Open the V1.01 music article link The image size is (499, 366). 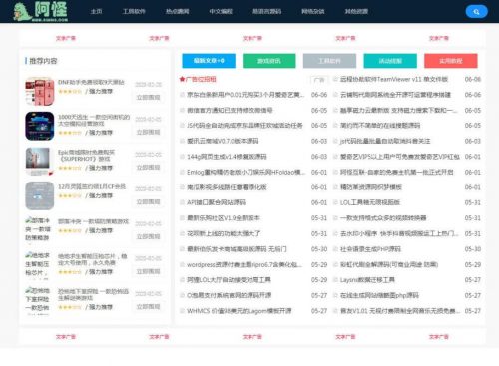click(400, 311)
